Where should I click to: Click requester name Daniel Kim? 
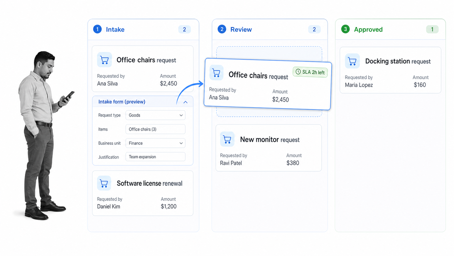109,207
